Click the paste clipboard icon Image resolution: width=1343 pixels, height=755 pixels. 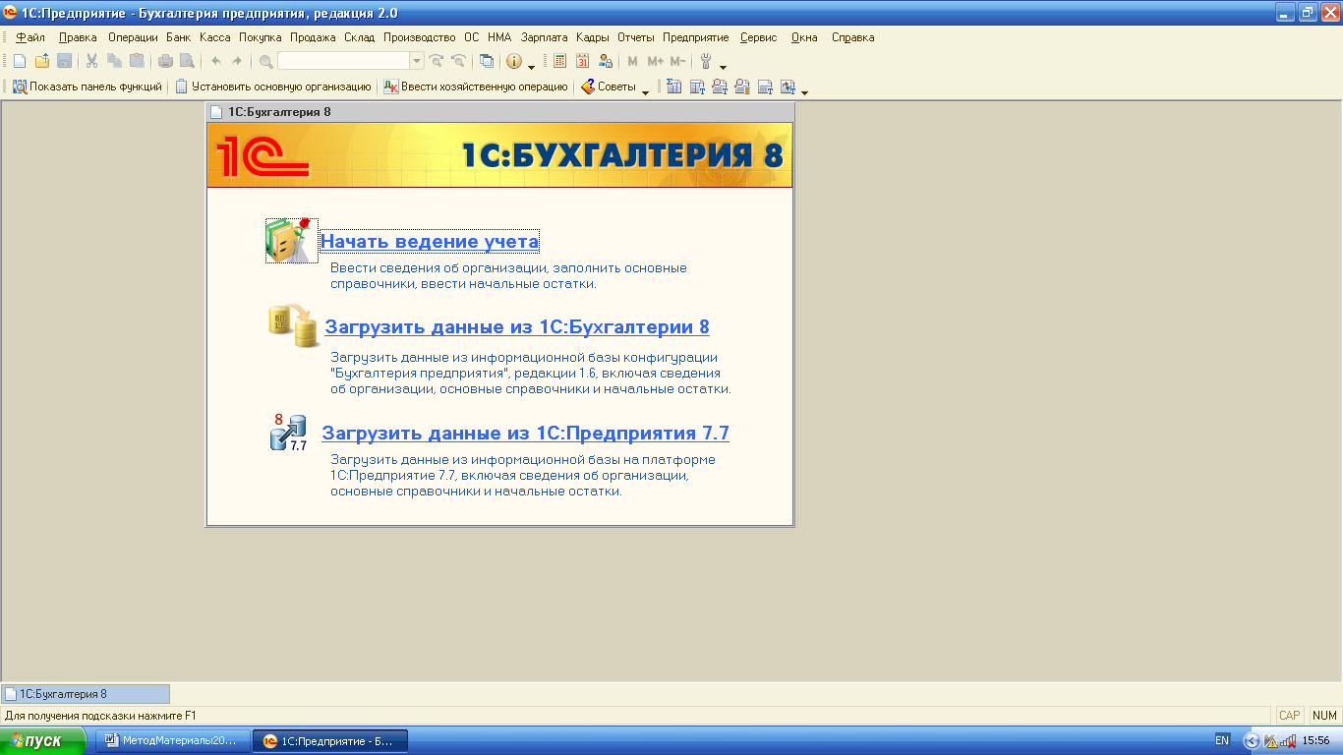pyautogui.click(x=137, y=61)
